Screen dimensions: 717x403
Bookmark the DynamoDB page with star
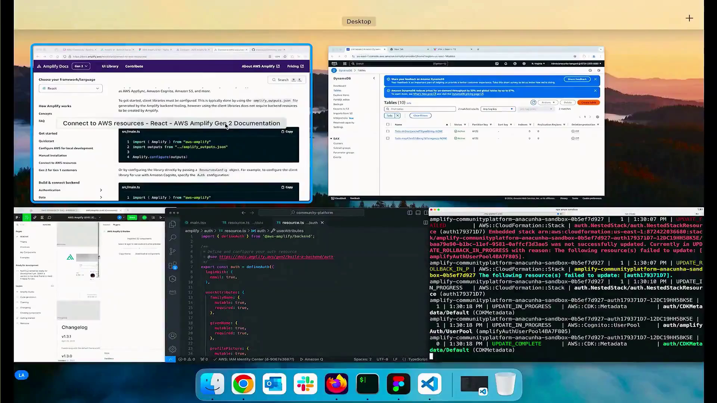pyautogui.click(x=575, y=56)
